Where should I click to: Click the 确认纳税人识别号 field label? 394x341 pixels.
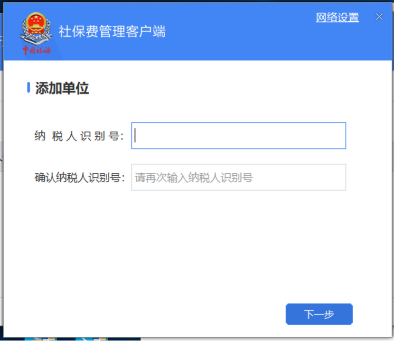tap(80, 178)
